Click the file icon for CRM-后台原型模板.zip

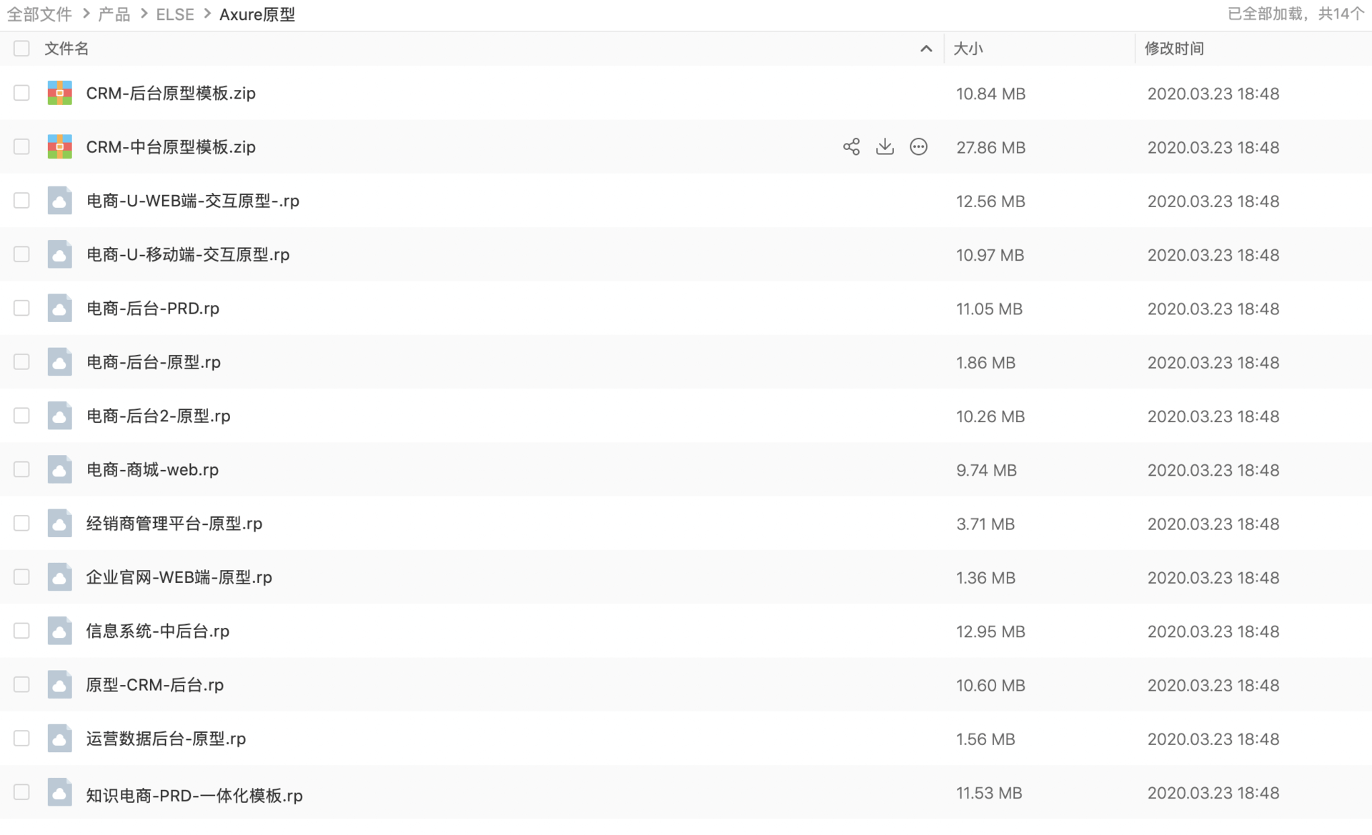pos(59,93)
